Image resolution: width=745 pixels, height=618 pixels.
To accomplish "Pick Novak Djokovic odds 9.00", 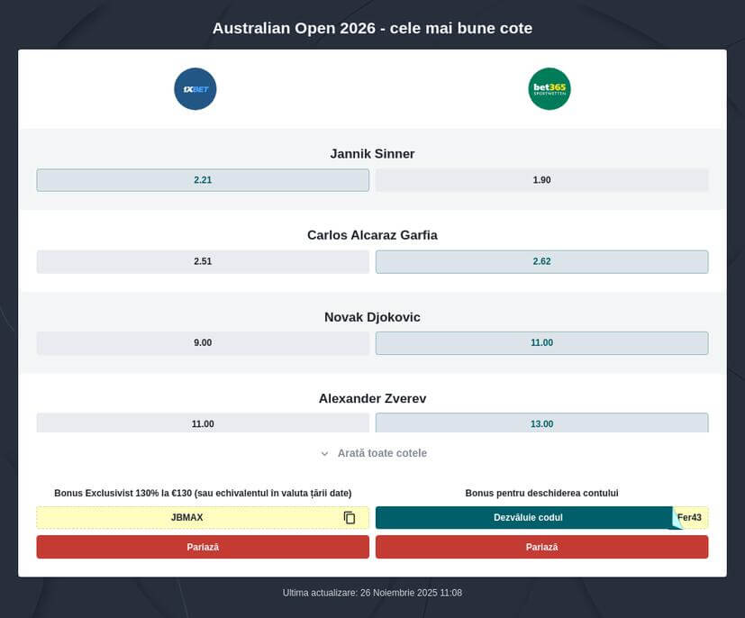I will pos(203,343).
